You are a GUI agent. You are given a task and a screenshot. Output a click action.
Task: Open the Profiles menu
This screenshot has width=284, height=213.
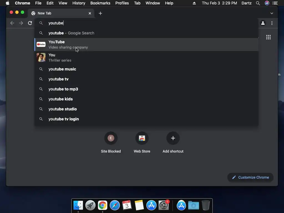[122, 3]
